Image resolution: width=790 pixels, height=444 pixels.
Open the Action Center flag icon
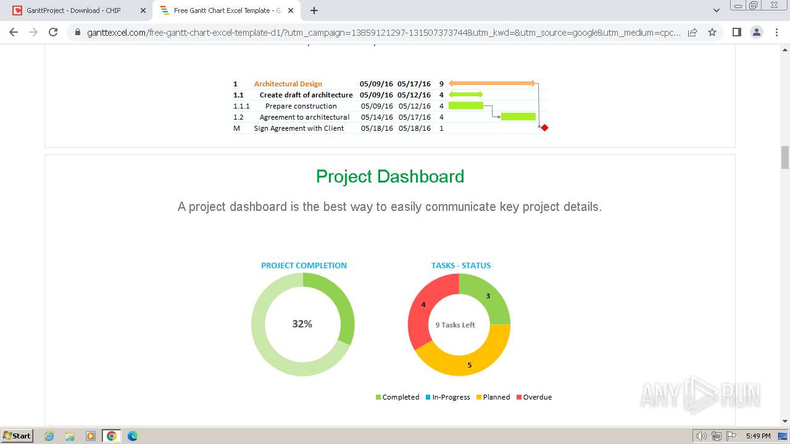(731, 436)
